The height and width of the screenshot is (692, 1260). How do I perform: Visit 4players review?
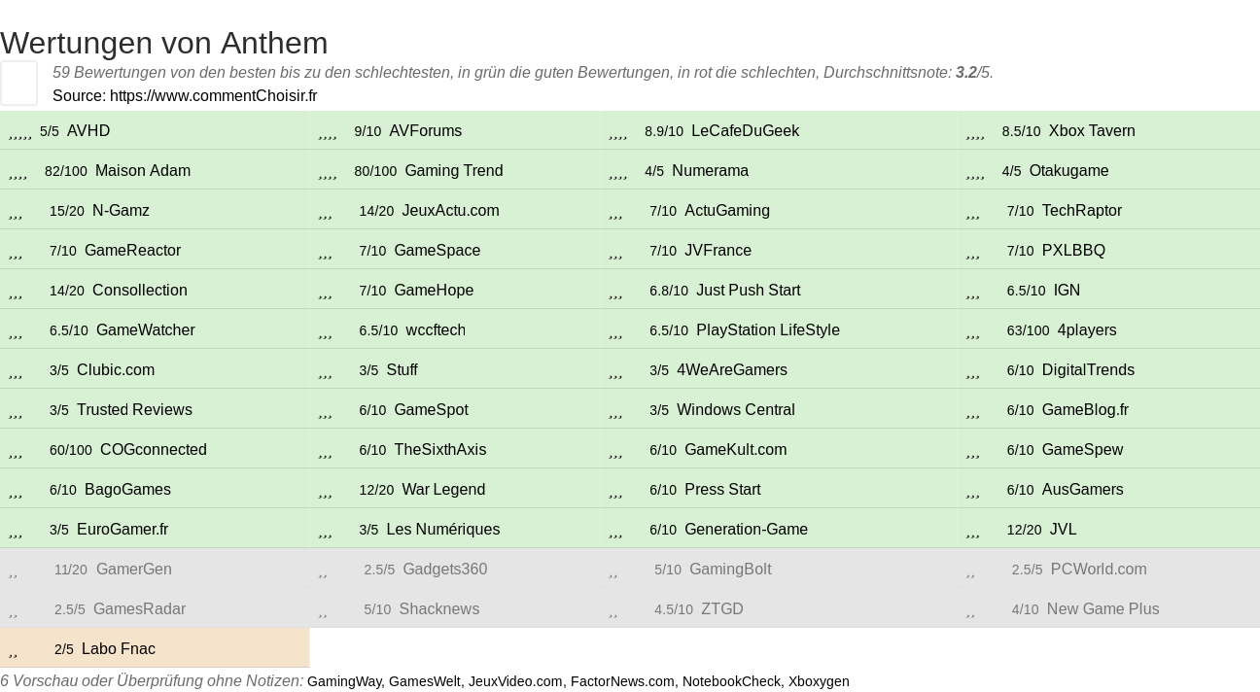1087,330
